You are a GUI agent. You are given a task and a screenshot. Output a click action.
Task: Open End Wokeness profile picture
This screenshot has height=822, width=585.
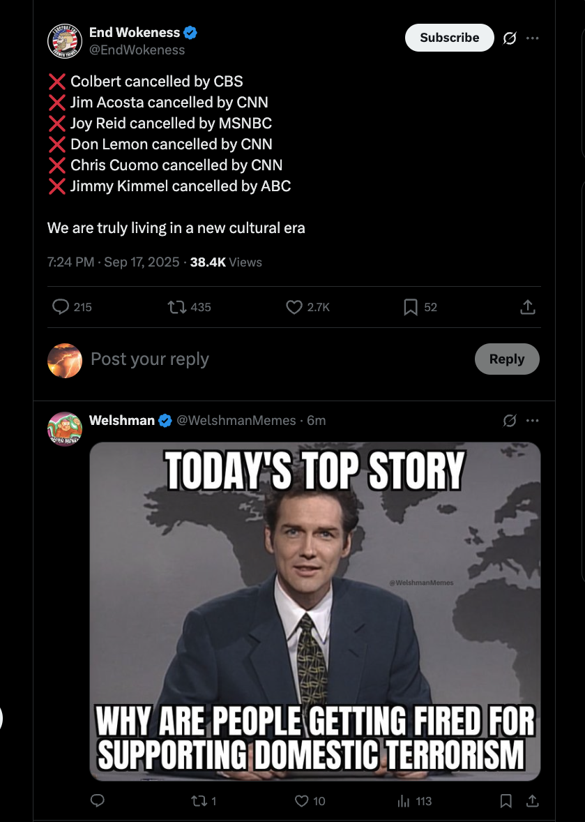click(x=65, y=41)
